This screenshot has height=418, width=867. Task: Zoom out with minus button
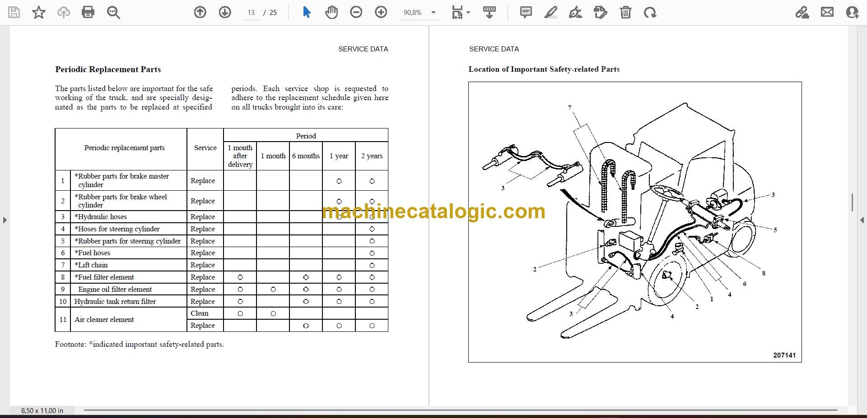coord(356,12)
